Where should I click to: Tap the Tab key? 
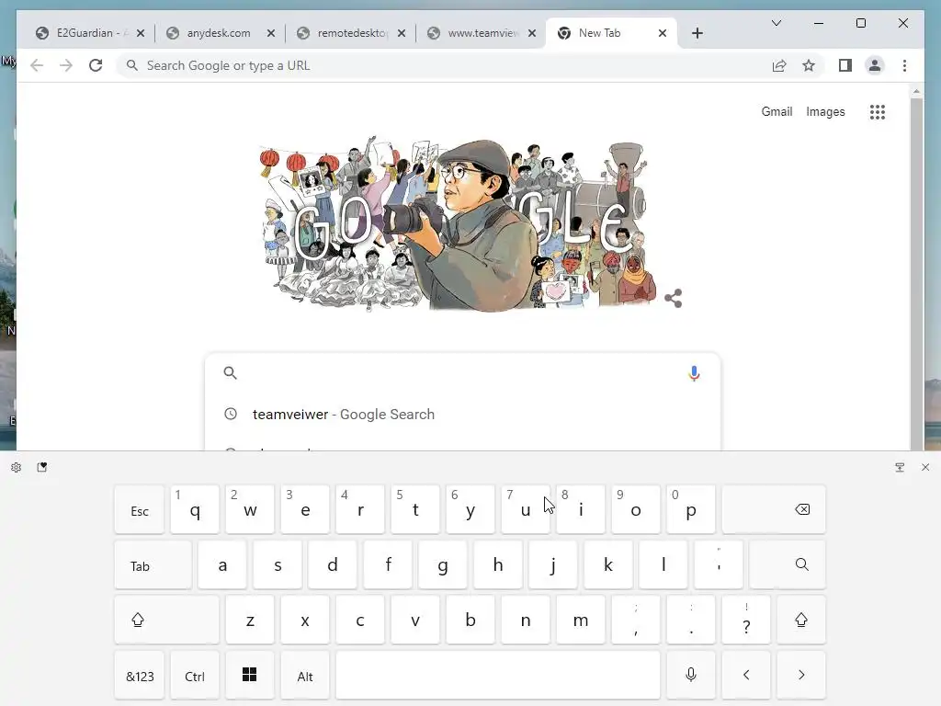153,564
